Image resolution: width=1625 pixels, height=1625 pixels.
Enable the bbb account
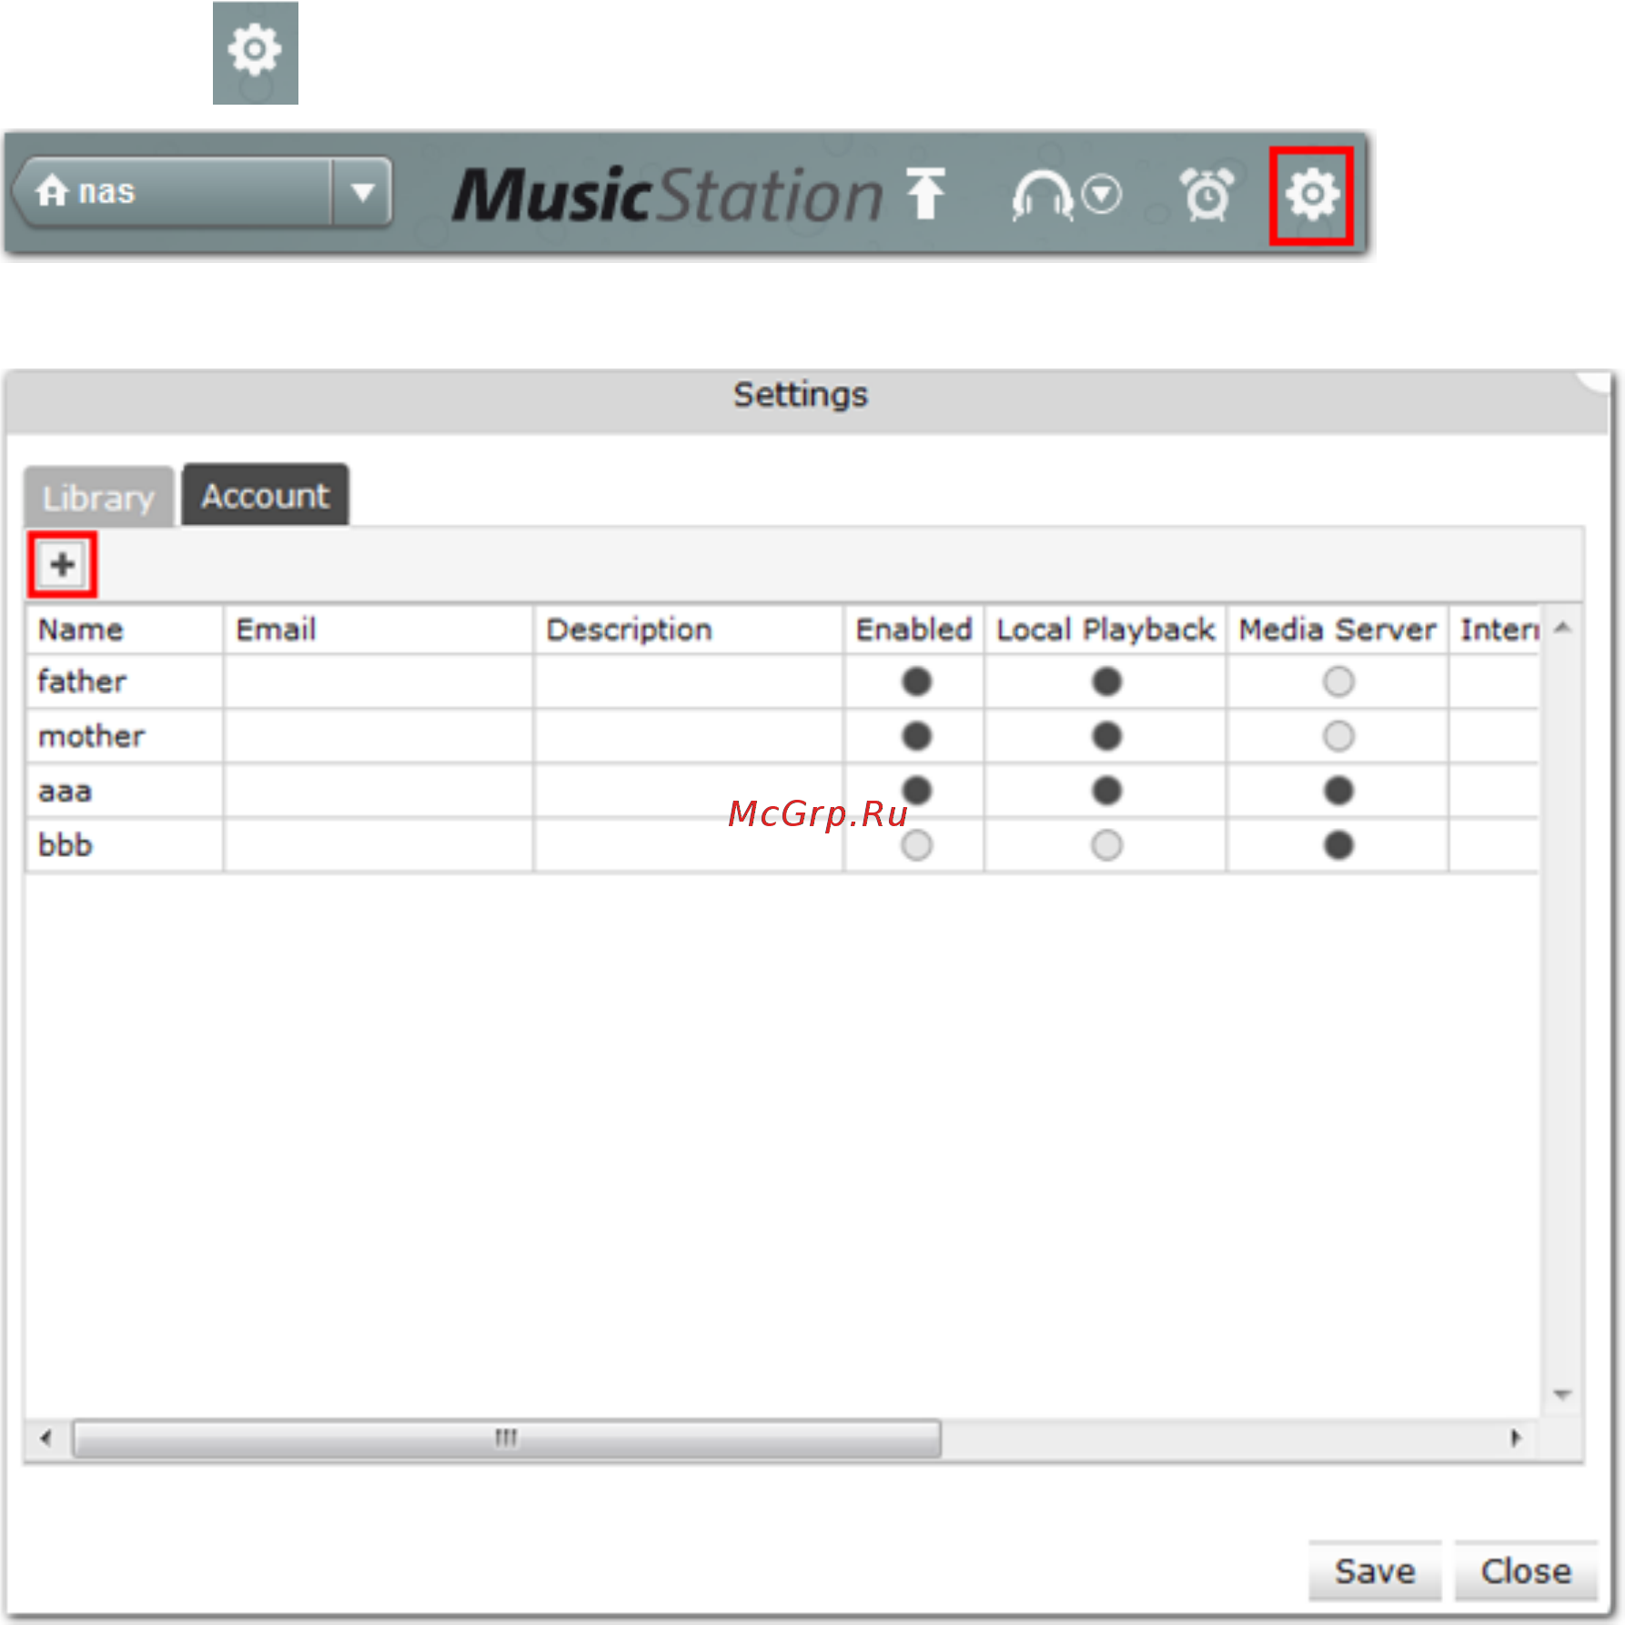(916, 845)
